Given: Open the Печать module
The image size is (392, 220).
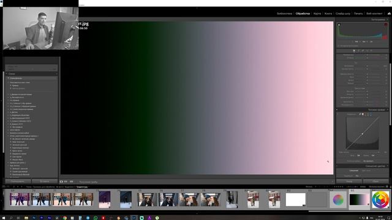Looking at the screenshot, I should point(358,13).
